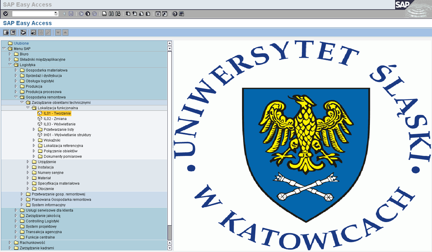Select Lokalizacja referencyjna folder
This screenshot has height=252, width=432.
click(63, 146)
